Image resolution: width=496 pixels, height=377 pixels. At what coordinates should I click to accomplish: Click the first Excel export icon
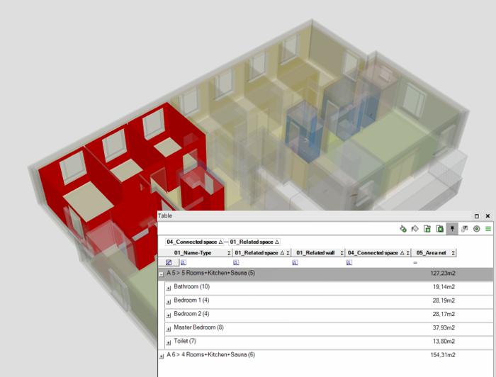tap(427, 229)
